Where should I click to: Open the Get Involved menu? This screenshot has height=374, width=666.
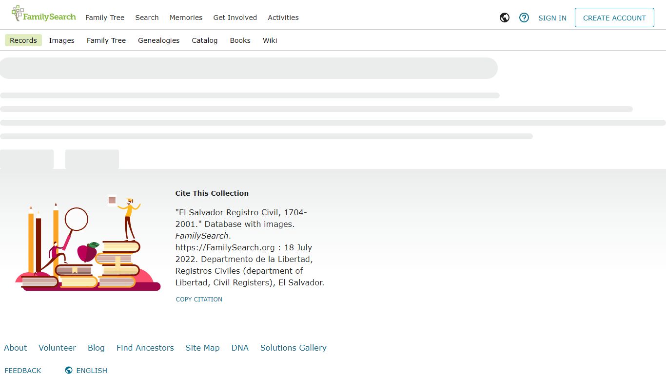tap(235, 18)
